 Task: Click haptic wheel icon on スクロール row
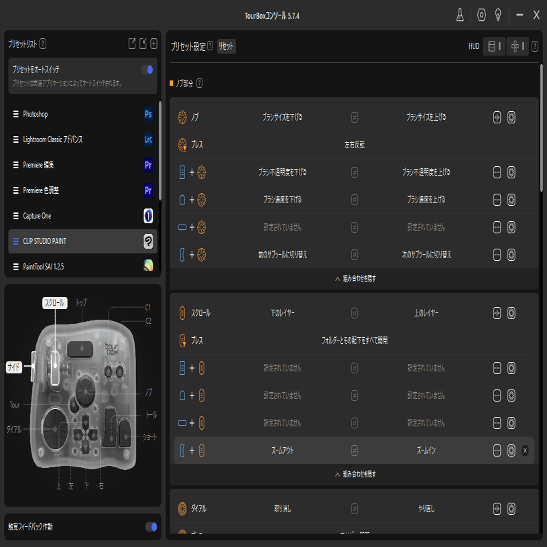[x=511, y=313]
